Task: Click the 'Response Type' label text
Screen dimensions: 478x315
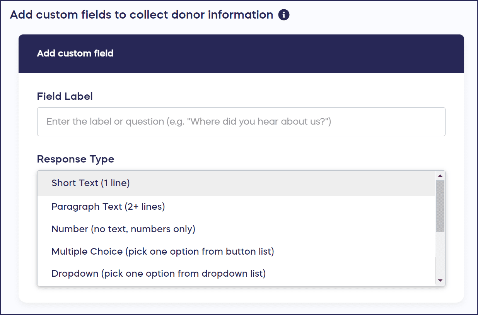Action: [75, 159]
